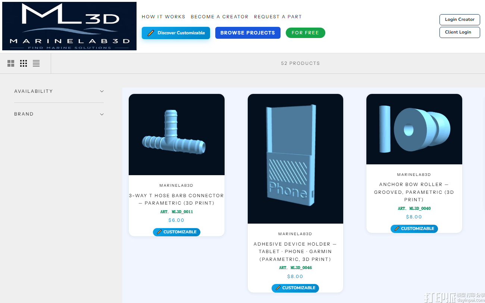Open Adhesive Device Holder title link
The width and height of the screenshot is (485, 303).
tap(295, 252)
